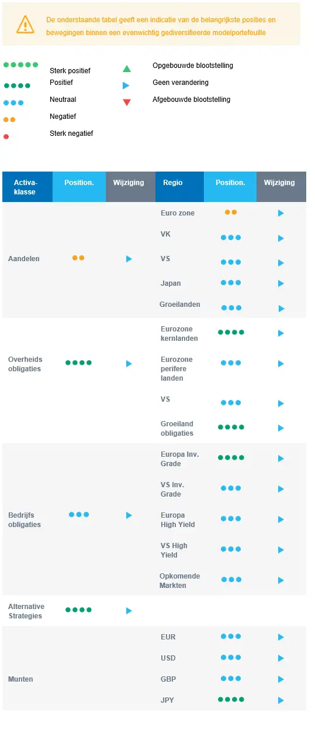Click the Europa High Yield region label
Screen dimensions: 315x732
178,520
